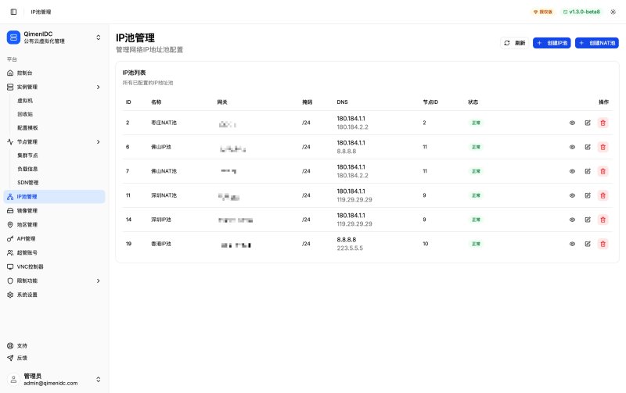
Task: Open 地区管理 in the sidebar
Action: pos(54,224)
